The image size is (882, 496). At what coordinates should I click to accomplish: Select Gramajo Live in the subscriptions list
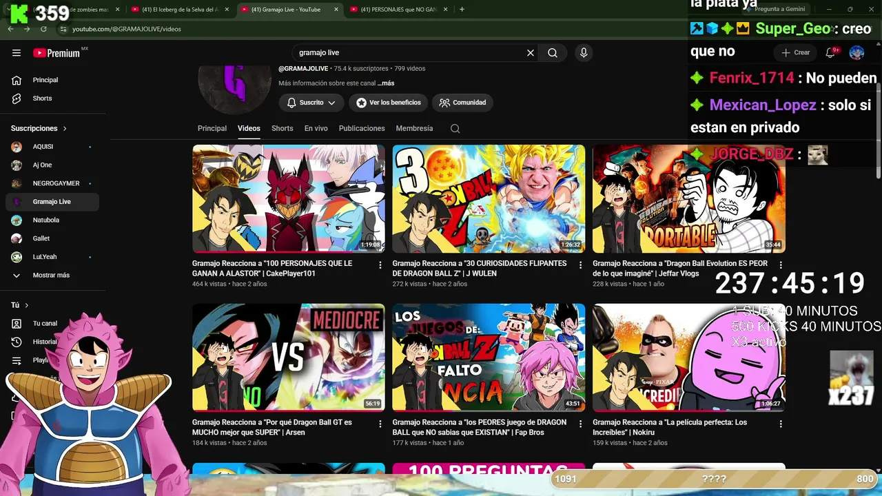[x=52, y=202]
